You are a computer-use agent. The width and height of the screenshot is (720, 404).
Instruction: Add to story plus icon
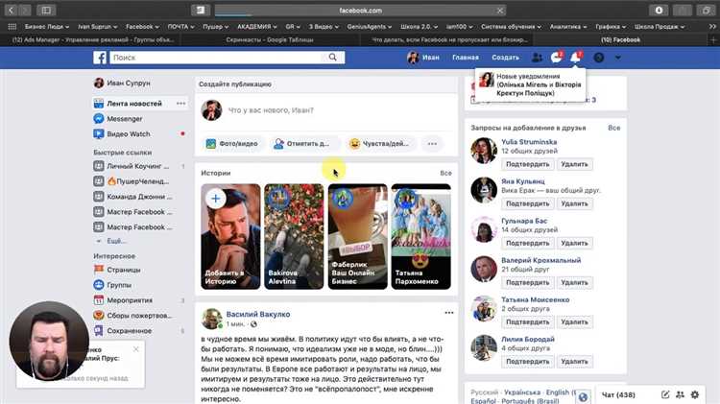point(215,199)
